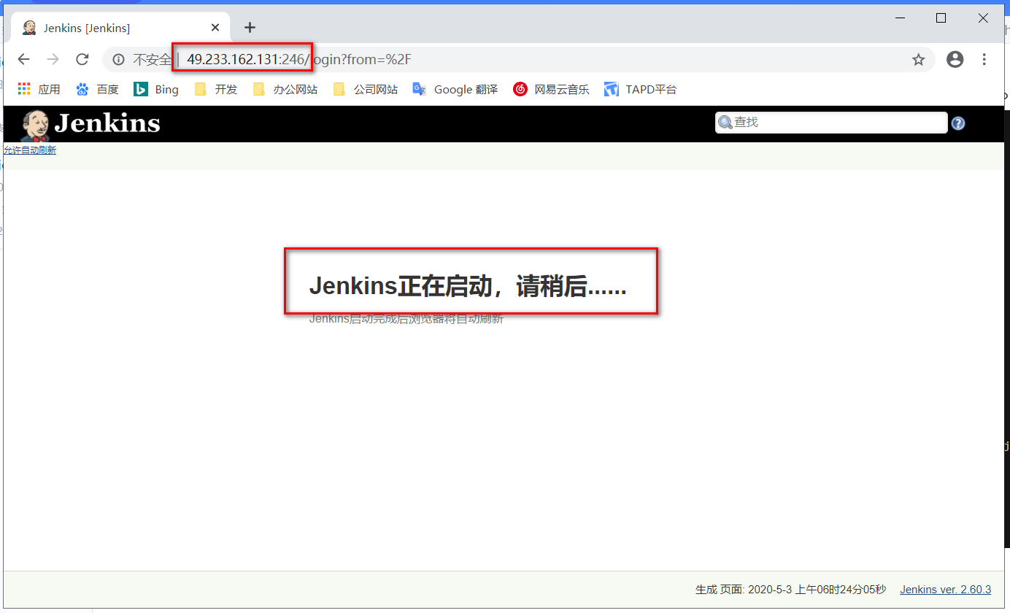The height and width of the screenshot is (613, 1010).
Task: Click the site info icon beside 不安全
Action: pyautogui.click(x=118, y=60)
